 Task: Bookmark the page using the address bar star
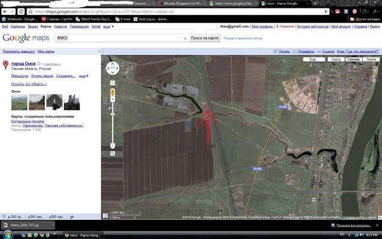tap(30, 11)
